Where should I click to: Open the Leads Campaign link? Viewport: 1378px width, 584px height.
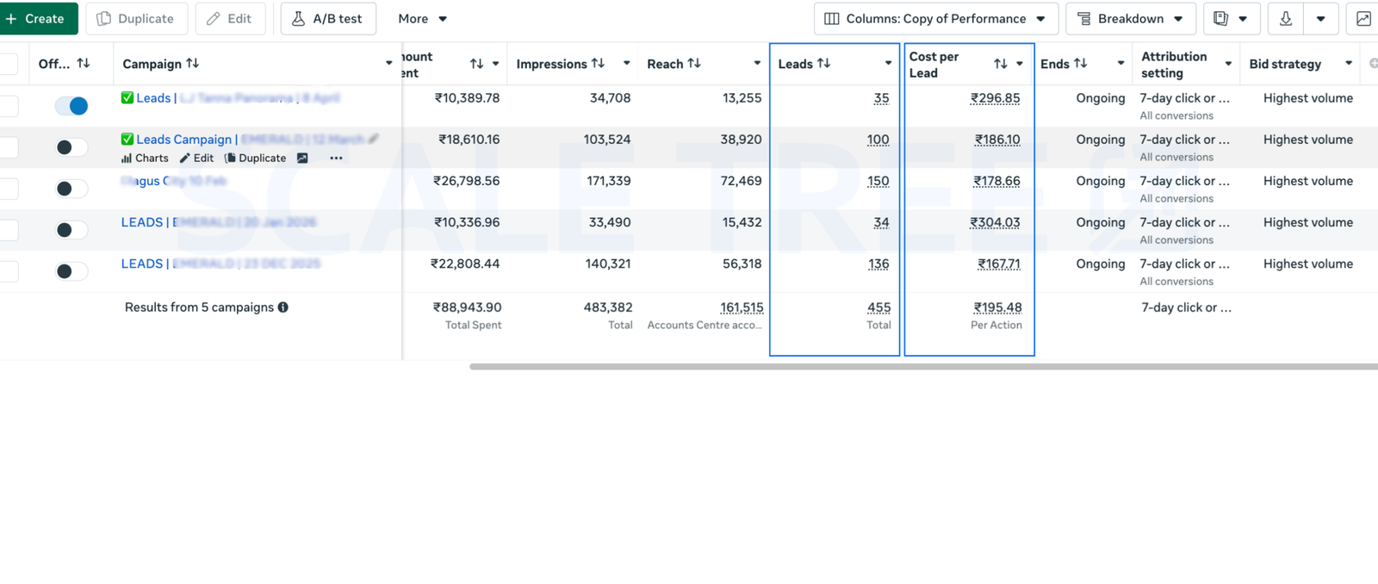[244, 140]
